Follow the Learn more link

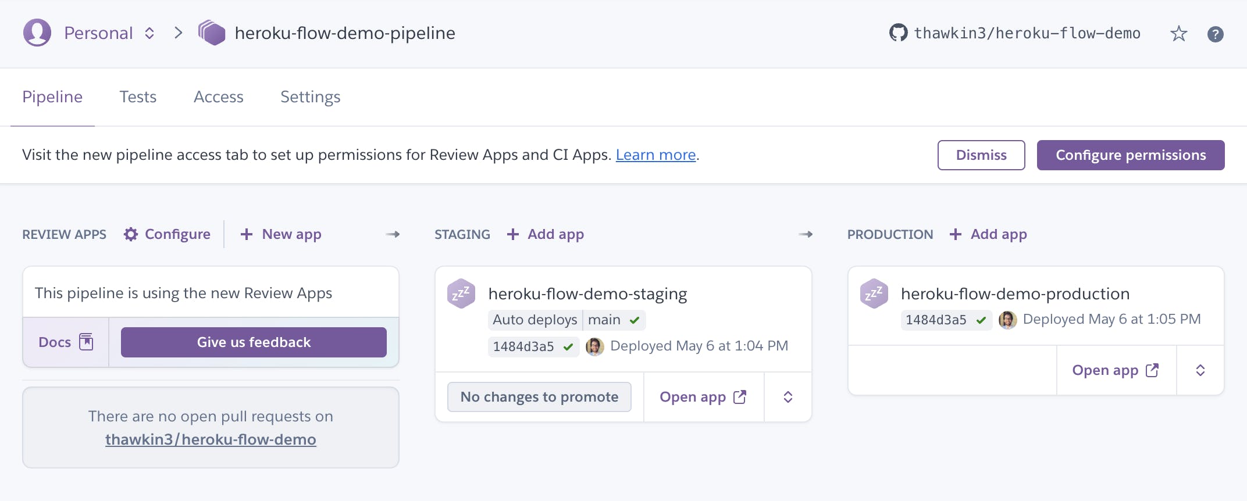(x=655, y=155)
